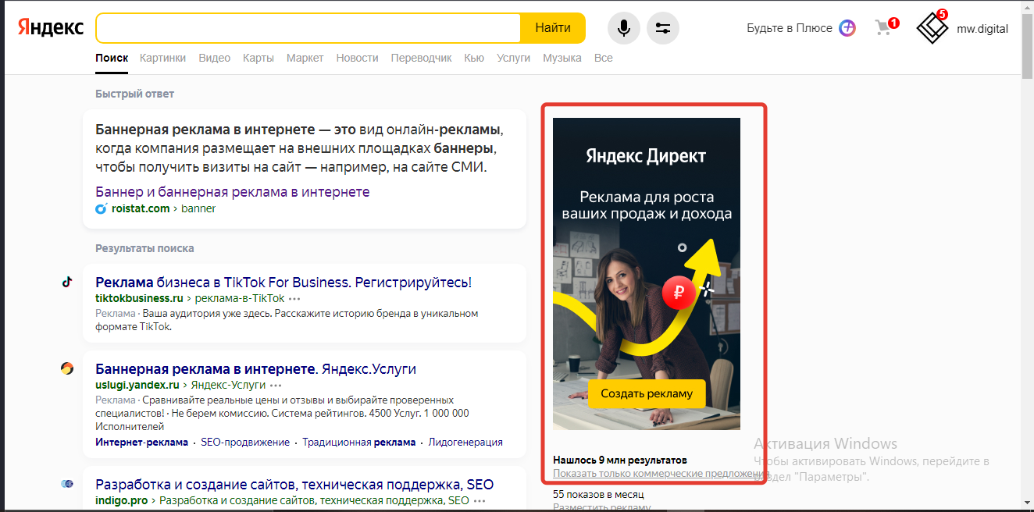
Task: Click Нашлось 9 млн результатов text
Action: [620, 460]
